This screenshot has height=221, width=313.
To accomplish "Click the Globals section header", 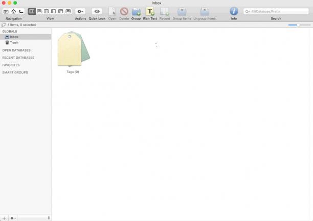I will click(10, 32).
